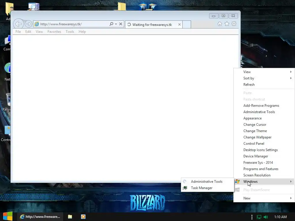Image resolution: width=295 pixels, height=221 pixels.
Task: Open the Help menu
Action: point(82,32)
